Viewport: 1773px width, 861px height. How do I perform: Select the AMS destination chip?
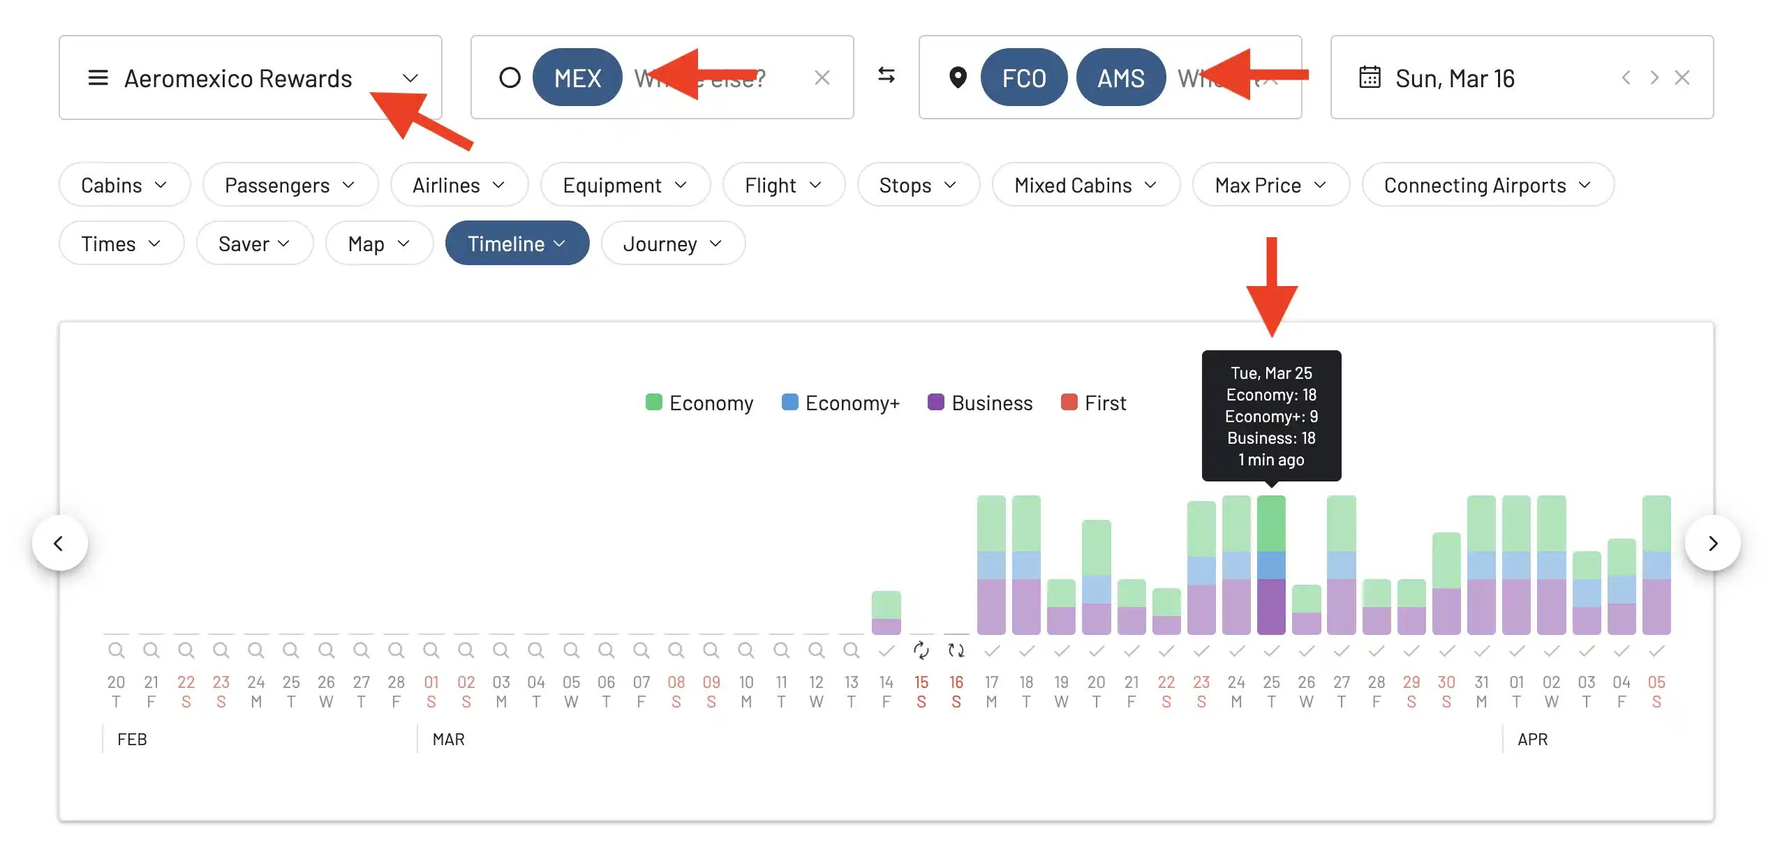click(x=1120, y=77)
